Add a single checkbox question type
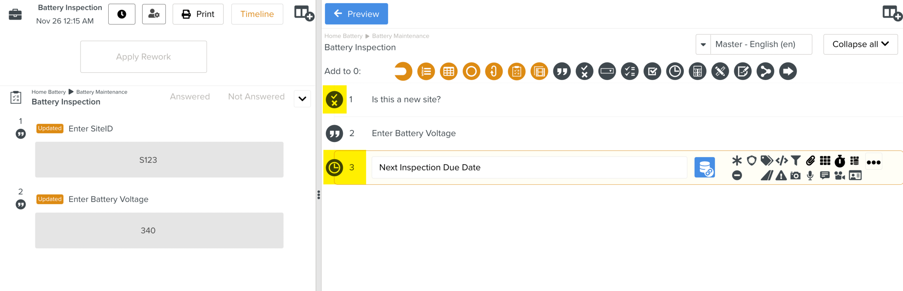 [652, 71]
